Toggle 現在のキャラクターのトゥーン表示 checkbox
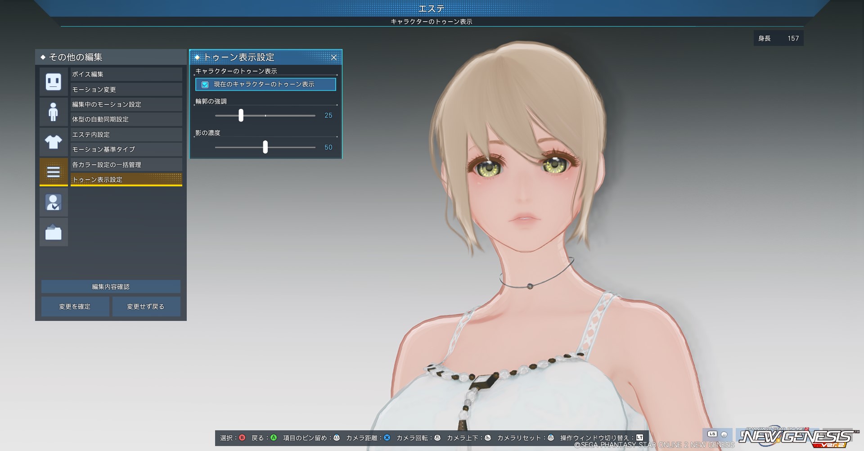Screen dimensions: 864x451 click(x=205, y=84)
